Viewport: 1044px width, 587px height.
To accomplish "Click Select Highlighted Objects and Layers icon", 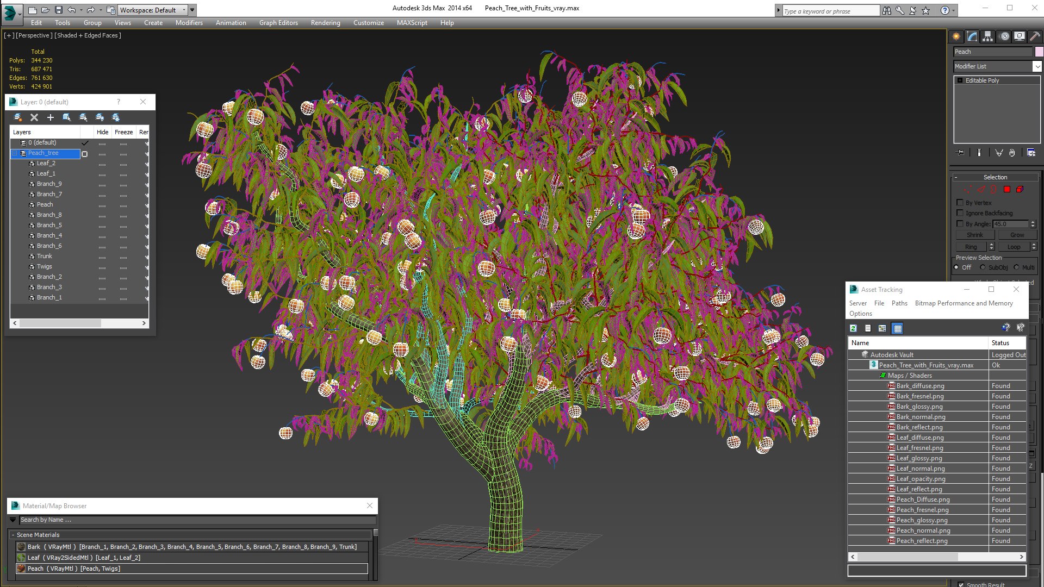I will click(67, 117).
